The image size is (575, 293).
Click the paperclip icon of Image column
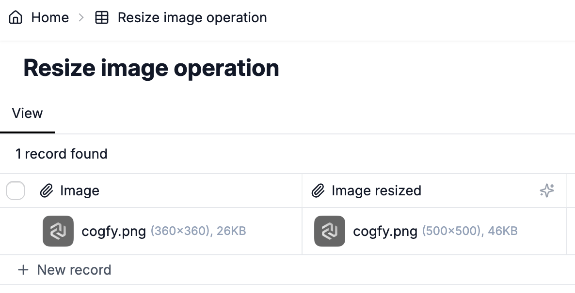coord(47,190)
